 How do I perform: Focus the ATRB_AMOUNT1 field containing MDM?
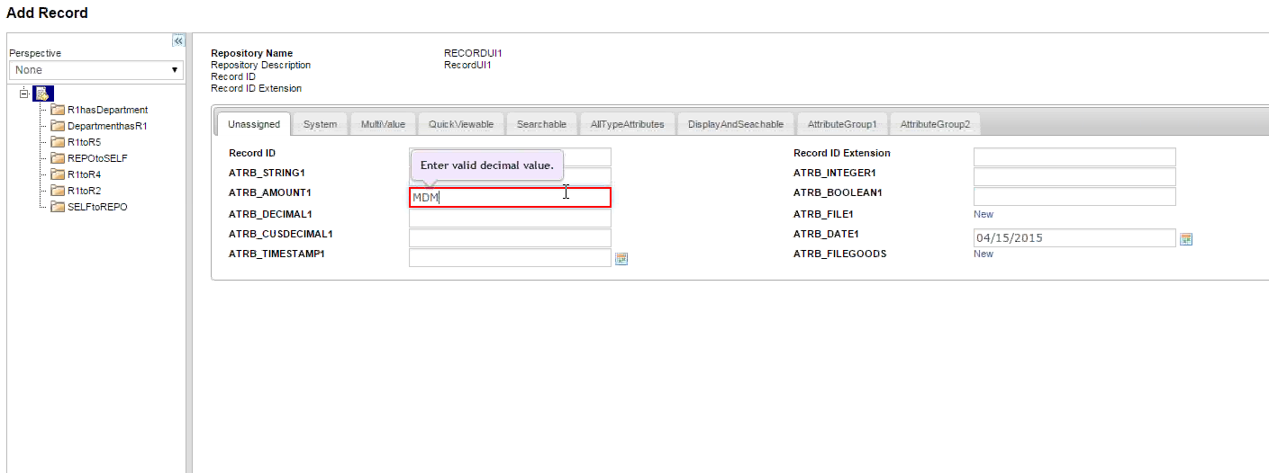coord(510,197)
